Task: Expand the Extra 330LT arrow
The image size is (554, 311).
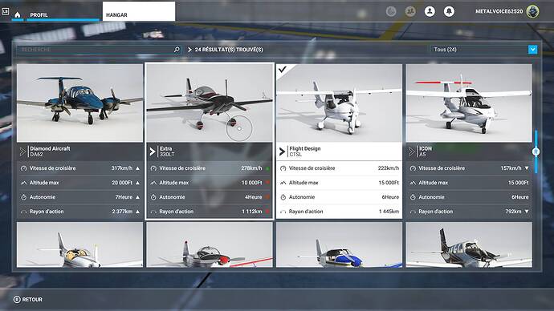Action: (x=153, y=151)
